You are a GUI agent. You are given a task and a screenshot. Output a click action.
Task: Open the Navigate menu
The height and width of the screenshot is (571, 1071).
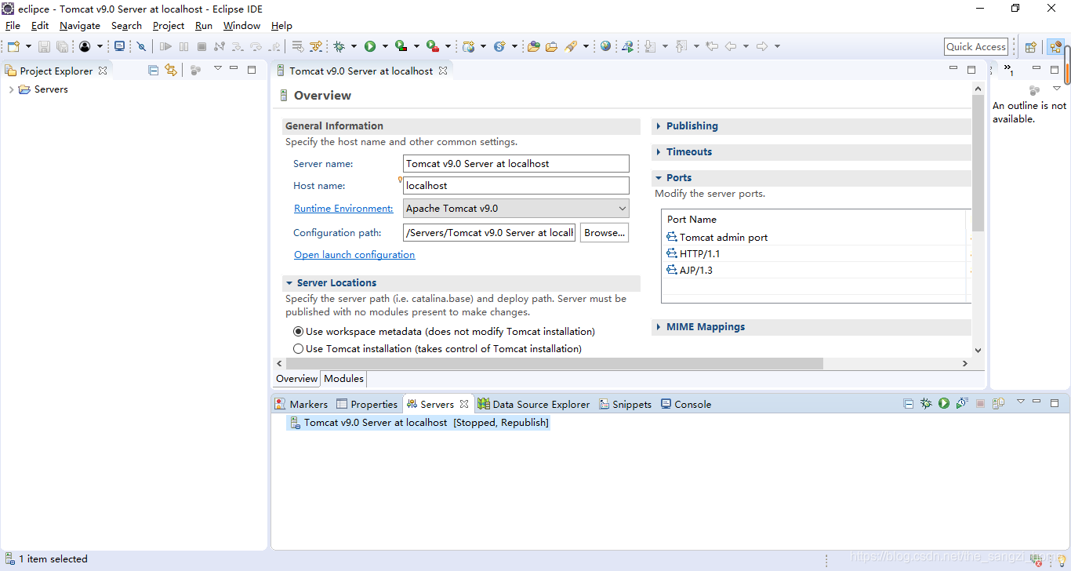coord(80,26)
